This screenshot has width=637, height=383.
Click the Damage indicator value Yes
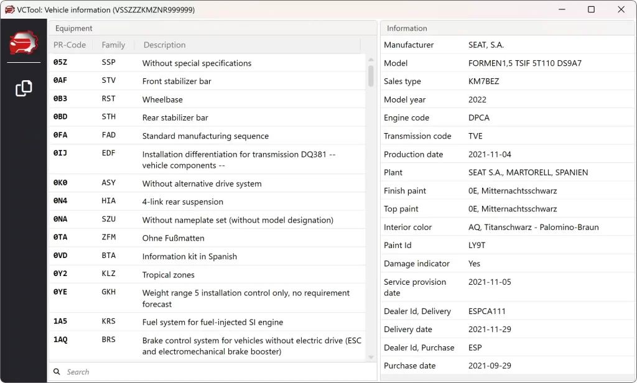pos(474,264)
